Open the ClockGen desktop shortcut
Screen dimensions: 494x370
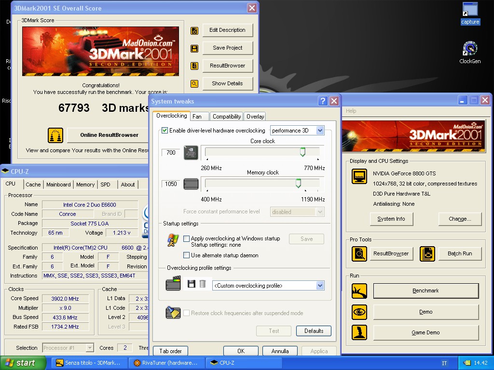[x=470, y=53]
